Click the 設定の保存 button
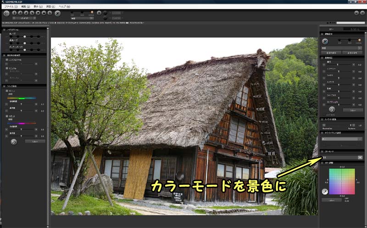Screen dimensions: 367x228 click(x=331, y=53)
